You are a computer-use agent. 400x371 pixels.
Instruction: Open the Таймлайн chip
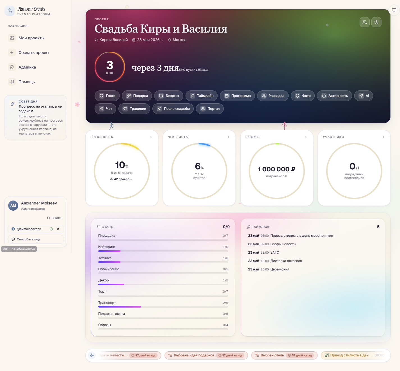pyautogui.click(x=202, y=96)
